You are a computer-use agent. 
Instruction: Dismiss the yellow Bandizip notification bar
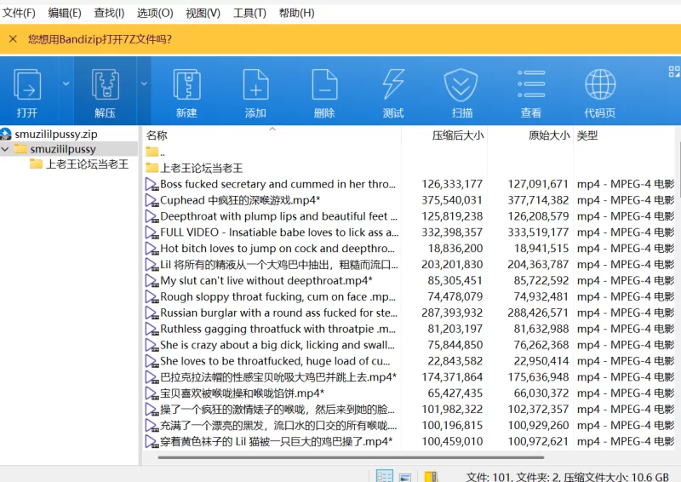pos(13,39)
